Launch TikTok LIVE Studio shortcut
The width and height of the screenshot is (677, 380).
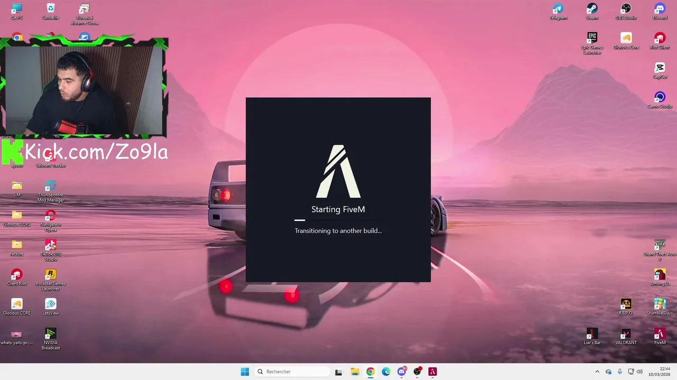[51, 251]
